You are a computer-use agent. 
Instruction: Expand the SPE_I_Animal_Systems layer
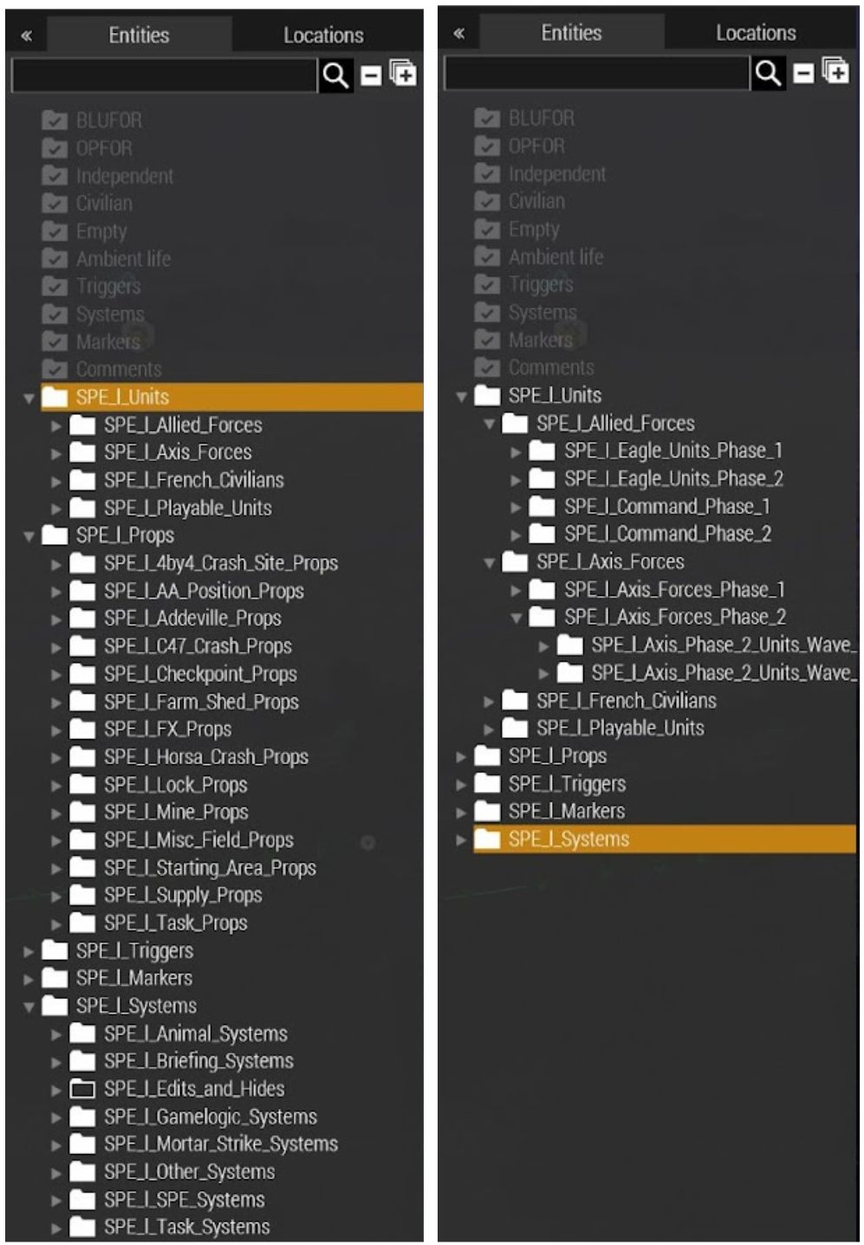click(56, 1034)
